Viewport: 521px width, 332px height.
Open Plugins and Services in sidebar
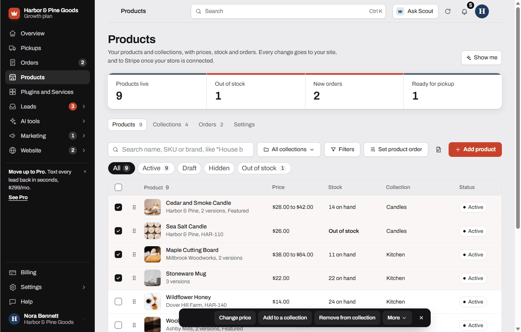(x=48, y=92)
